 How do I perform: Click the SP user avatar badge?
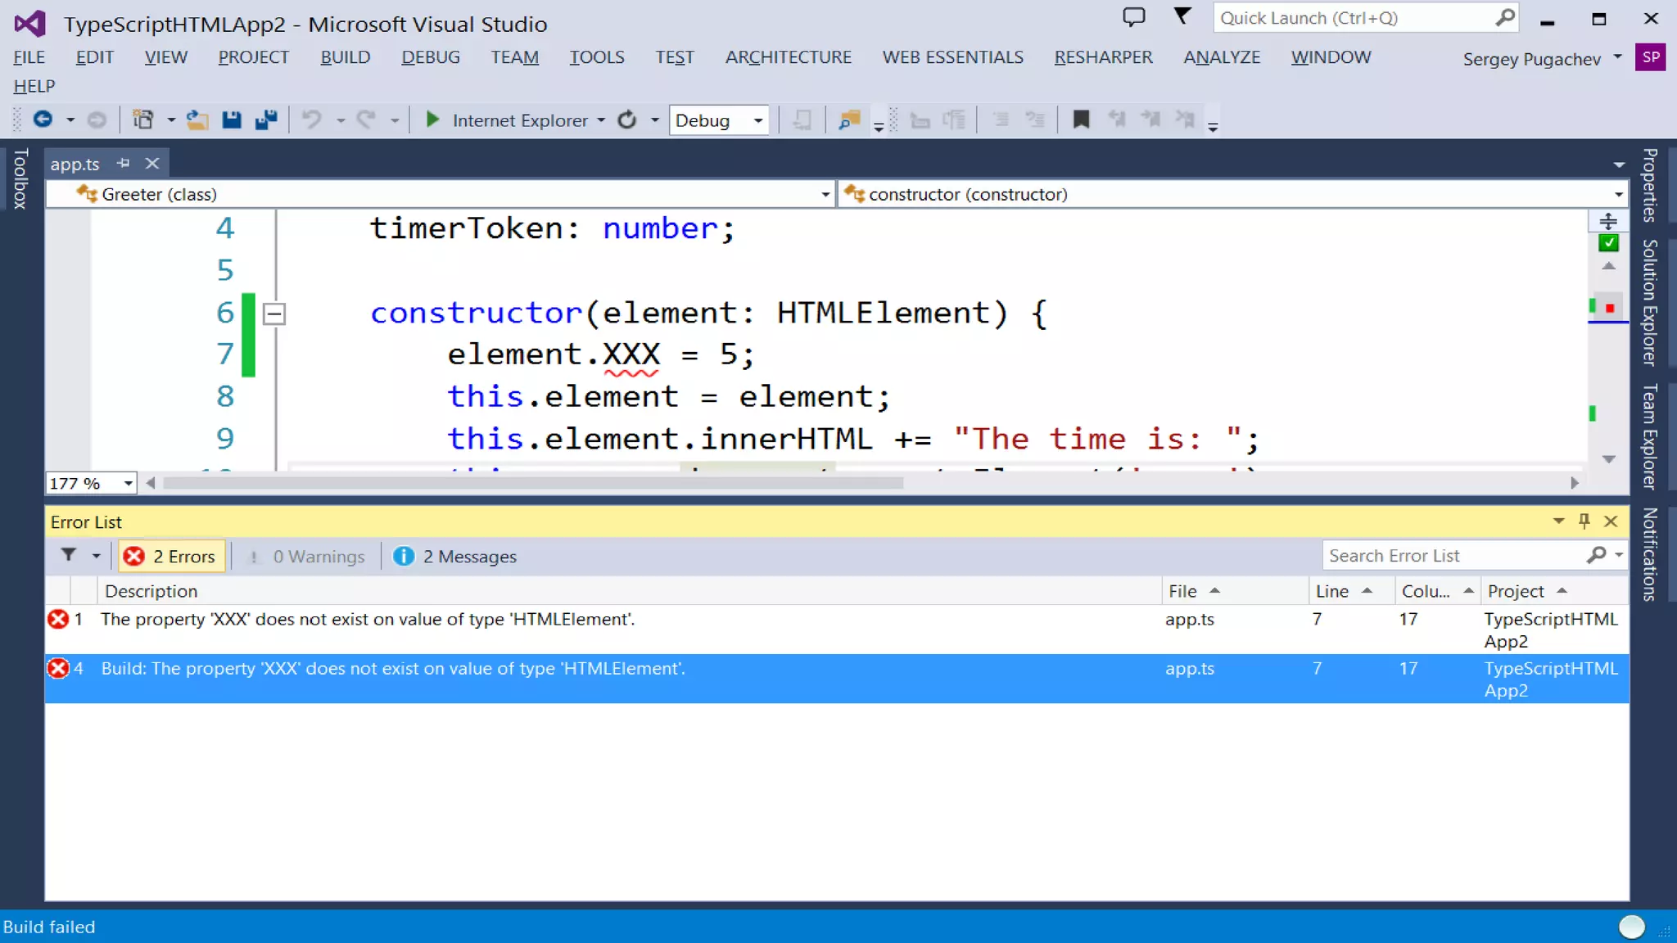1651,57
